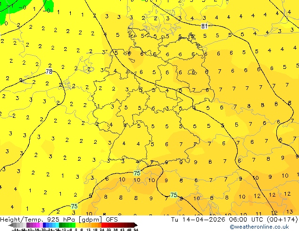Click the grey left arrow of color scale

pyautogui.click(x=11, y=225)
